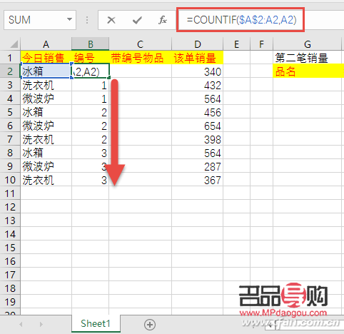344x334 pixels.
Task: Select row 11 header
Action: [x=10, y=193]
